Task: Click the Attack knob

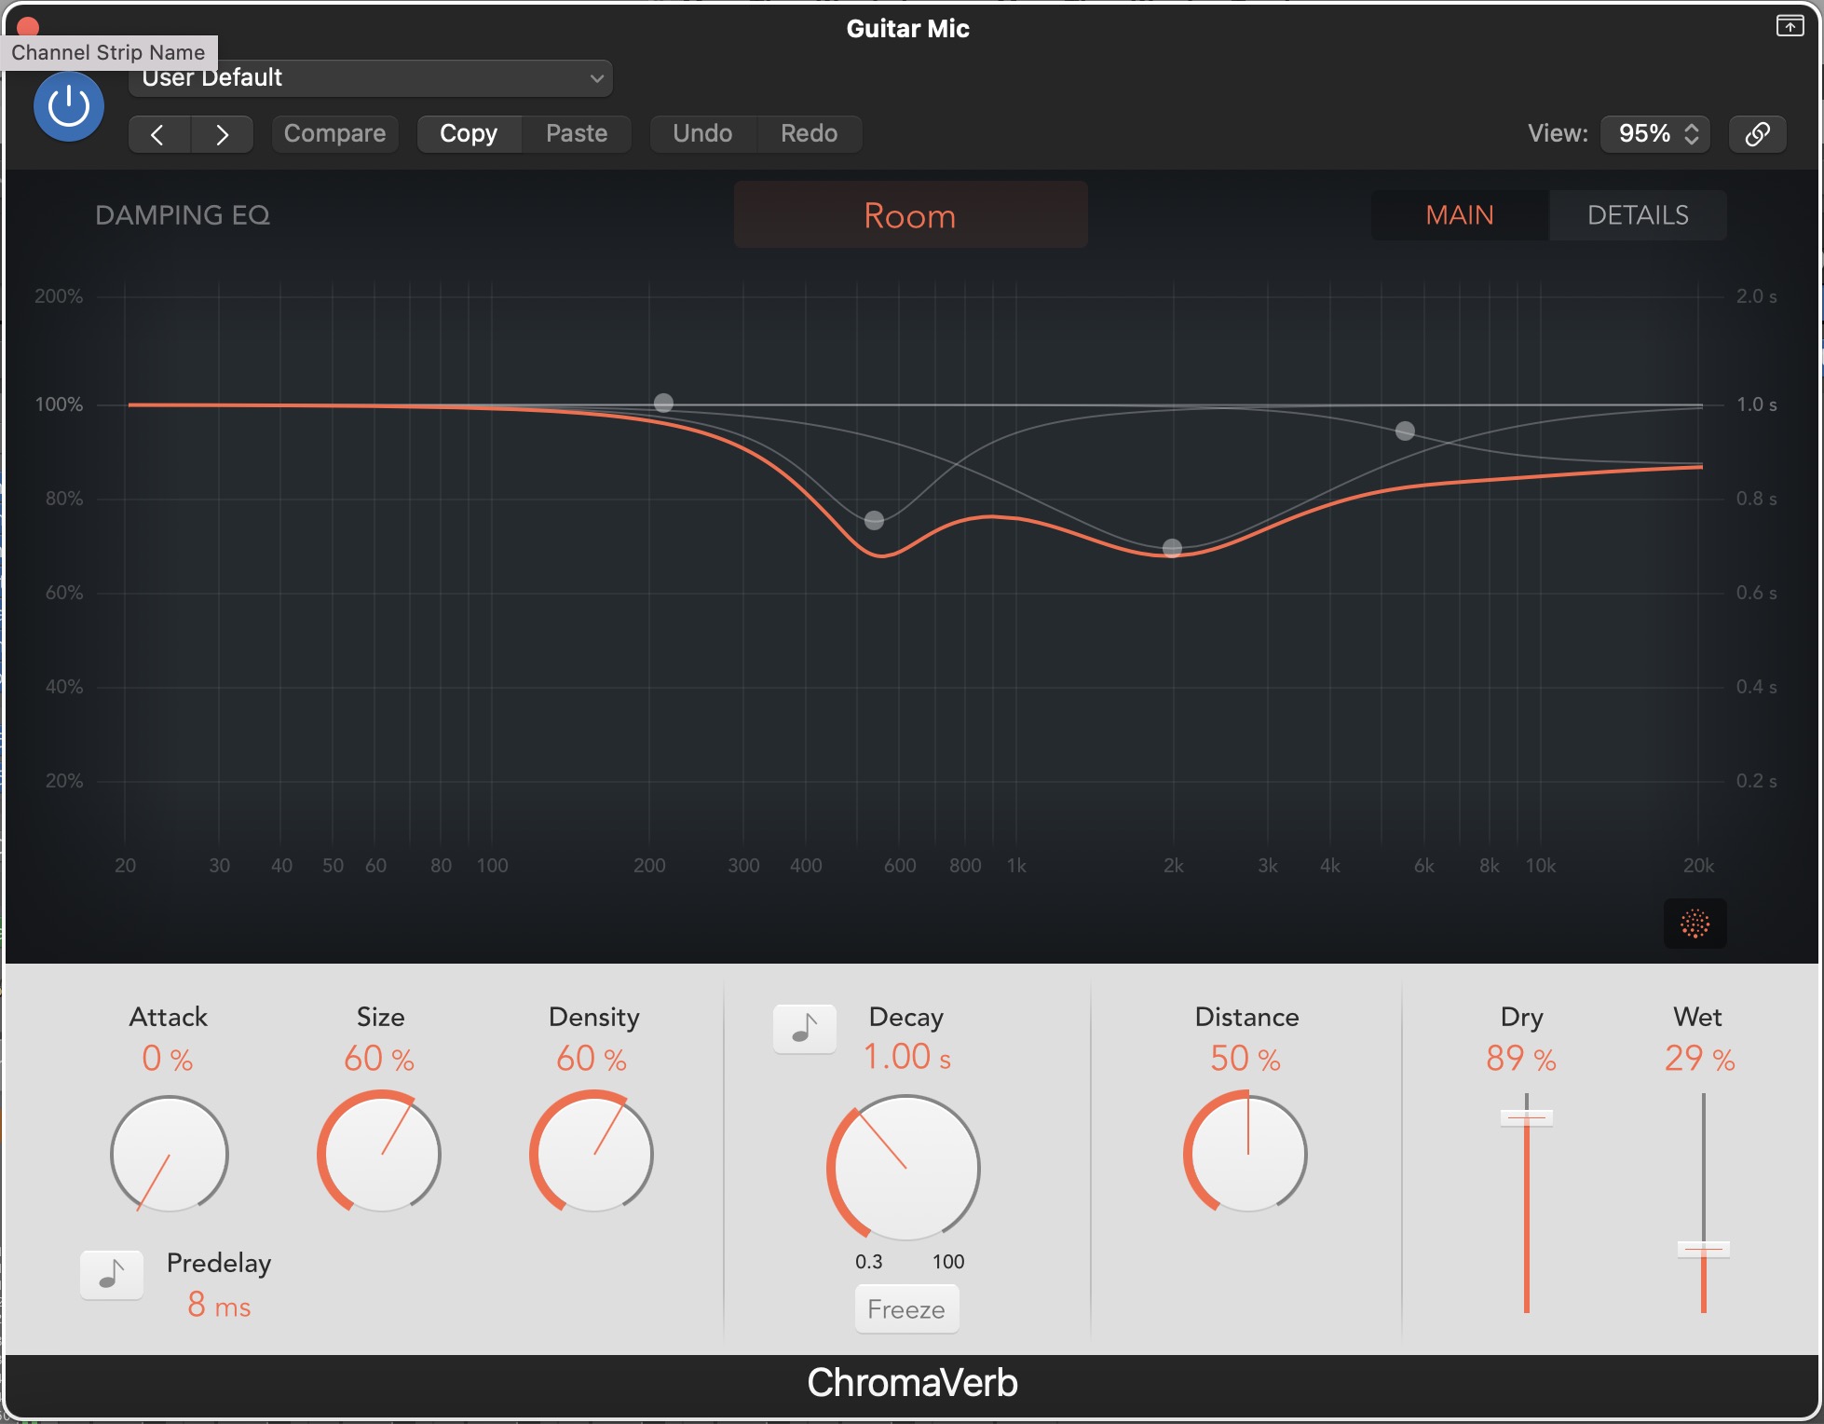Action: (x=170, y=1155)
